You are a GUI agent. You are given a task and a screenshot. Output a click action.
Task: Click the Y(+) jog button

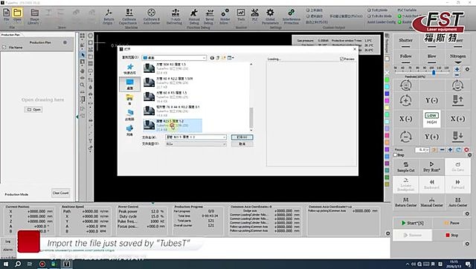[431, 137]
